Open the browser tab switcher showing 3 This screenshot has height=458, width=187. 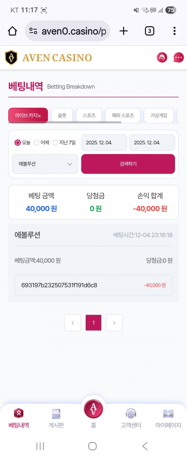click(149, 31)
